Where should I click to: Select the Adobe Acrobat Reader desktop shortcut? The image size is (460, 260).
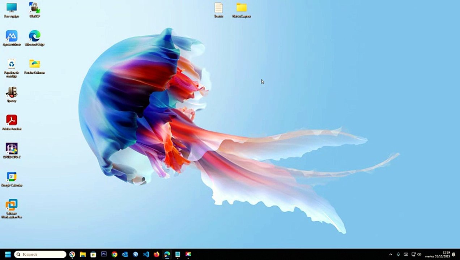click(12, 123)
